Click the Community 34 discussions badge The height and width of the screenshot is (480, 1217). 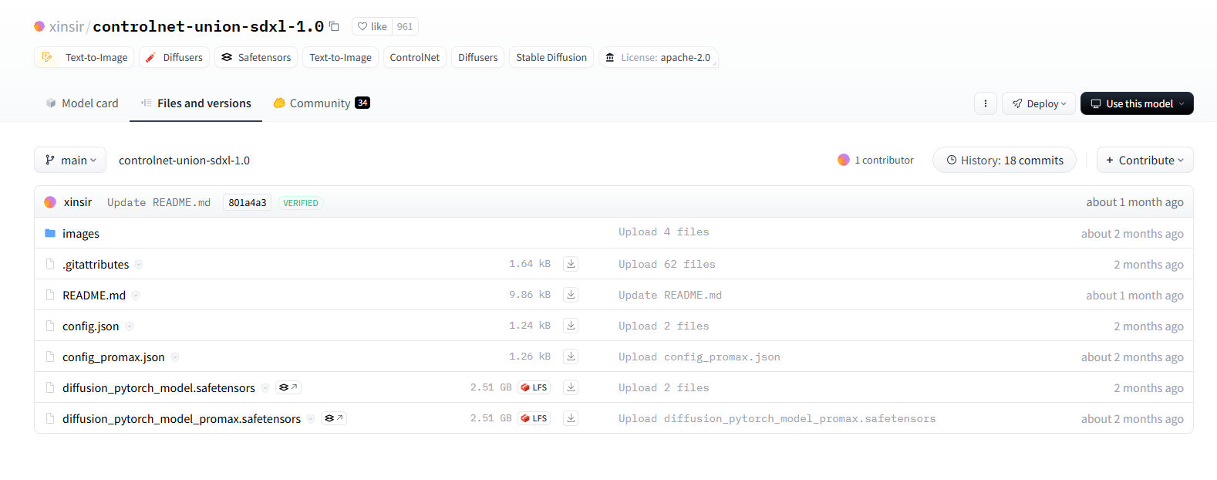tap(362, 103)
